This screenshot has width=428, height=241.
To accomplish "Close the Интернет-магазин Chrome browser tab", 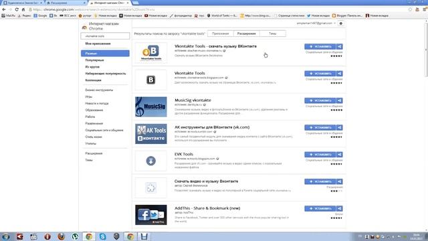I will tap(128, 3).
